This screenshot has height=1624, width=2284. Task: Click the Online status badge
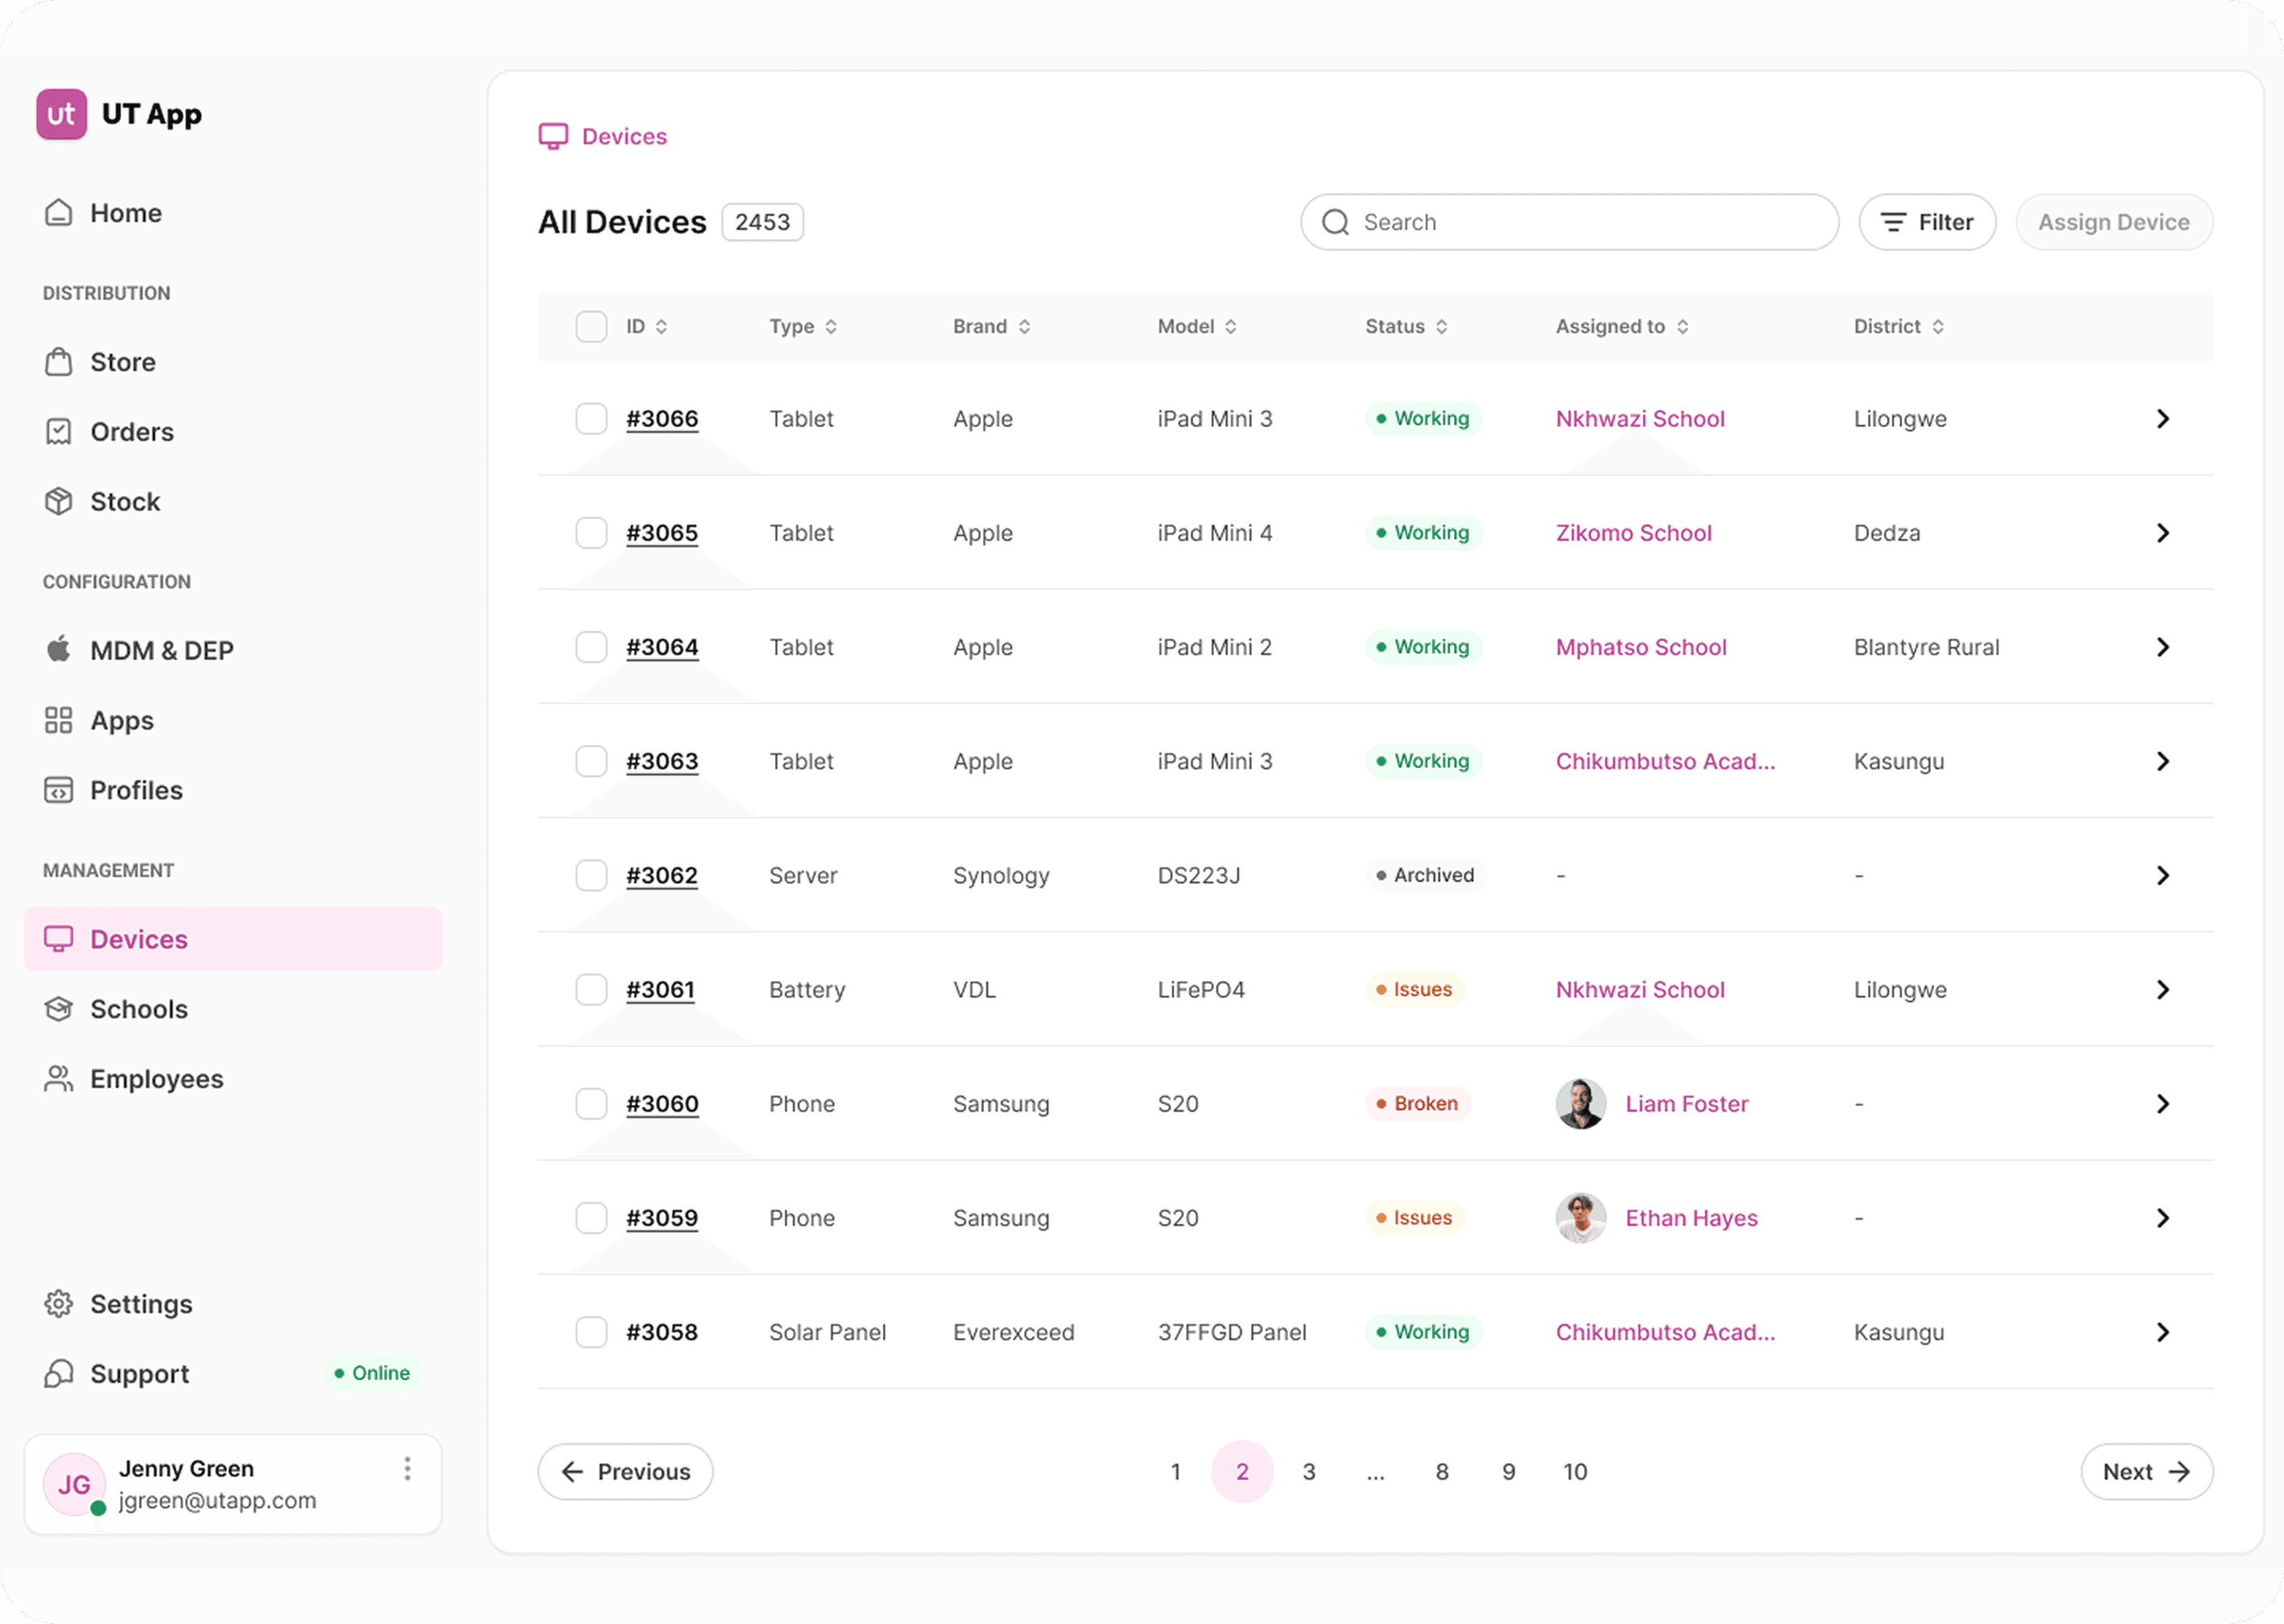(372, 1373)
